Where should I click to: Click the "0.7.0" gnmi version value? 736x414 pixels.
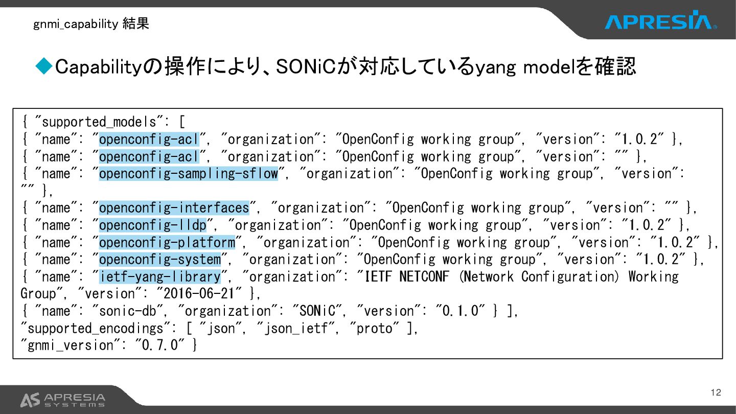(x=159, y=345)
